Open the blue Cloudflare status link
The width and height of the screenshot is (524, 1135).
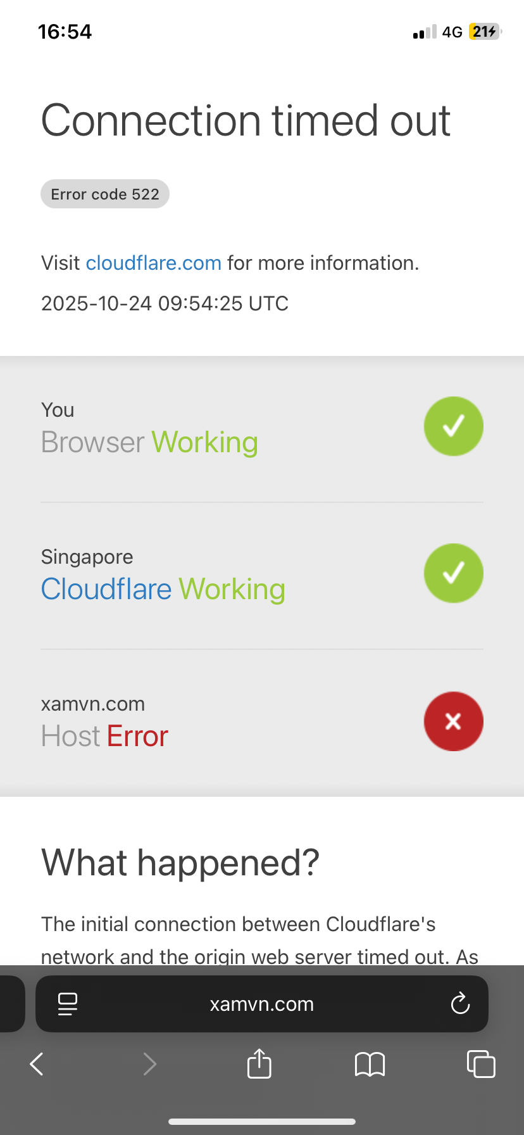click(106, 589)
